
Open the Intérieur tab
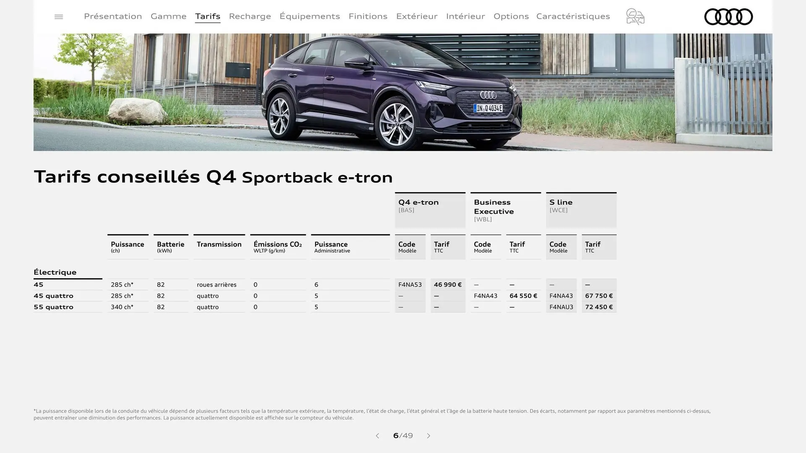pyautogui.click(x=465, y=16)
